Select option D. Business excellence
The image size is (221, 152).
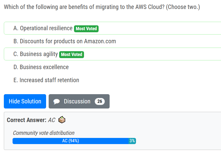tap(41, 67)
